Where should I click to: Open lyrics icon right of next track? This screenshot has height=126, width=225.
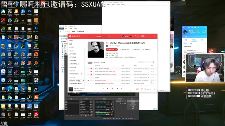coord(122,89)
